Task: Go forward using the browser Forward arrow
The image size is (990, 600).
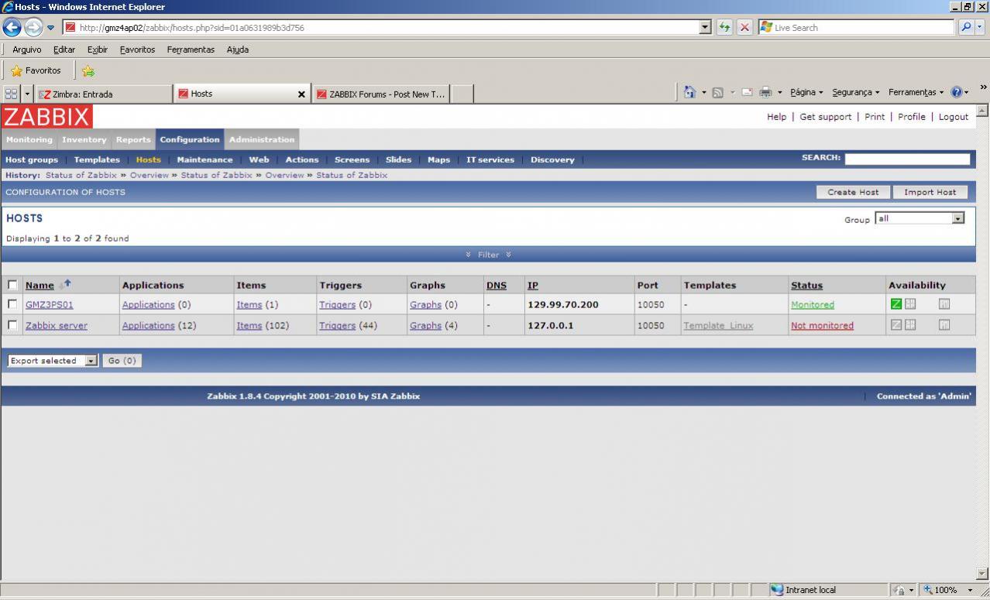Action: 33,27
